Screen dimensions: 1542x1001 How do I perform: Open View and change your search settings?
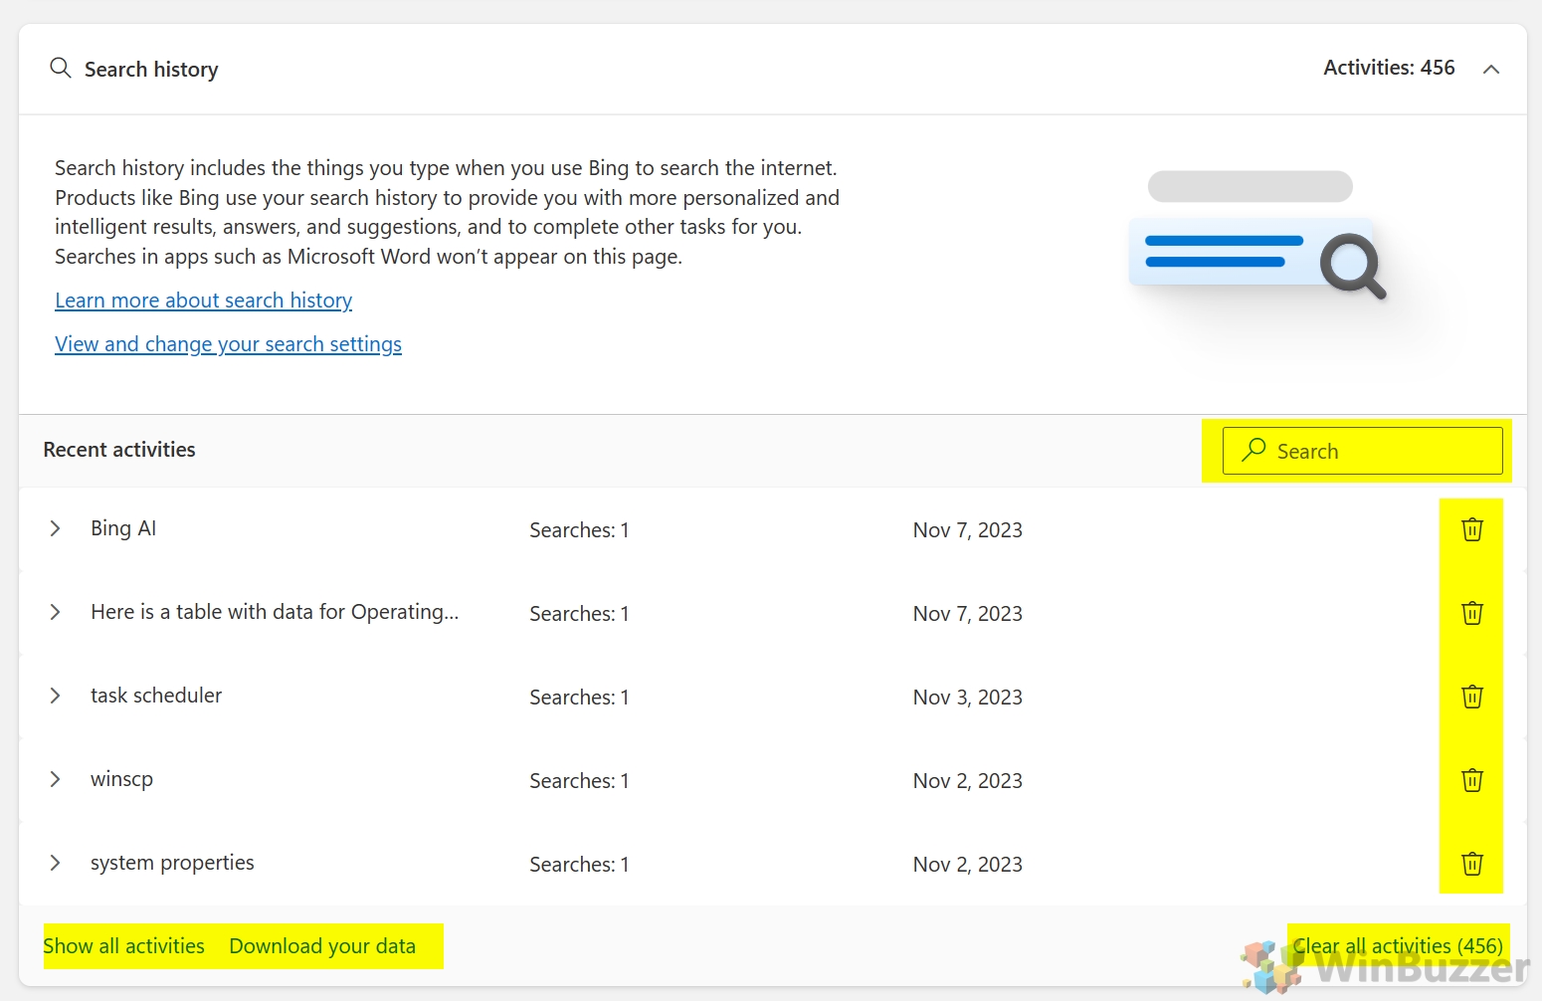point(229,344)
